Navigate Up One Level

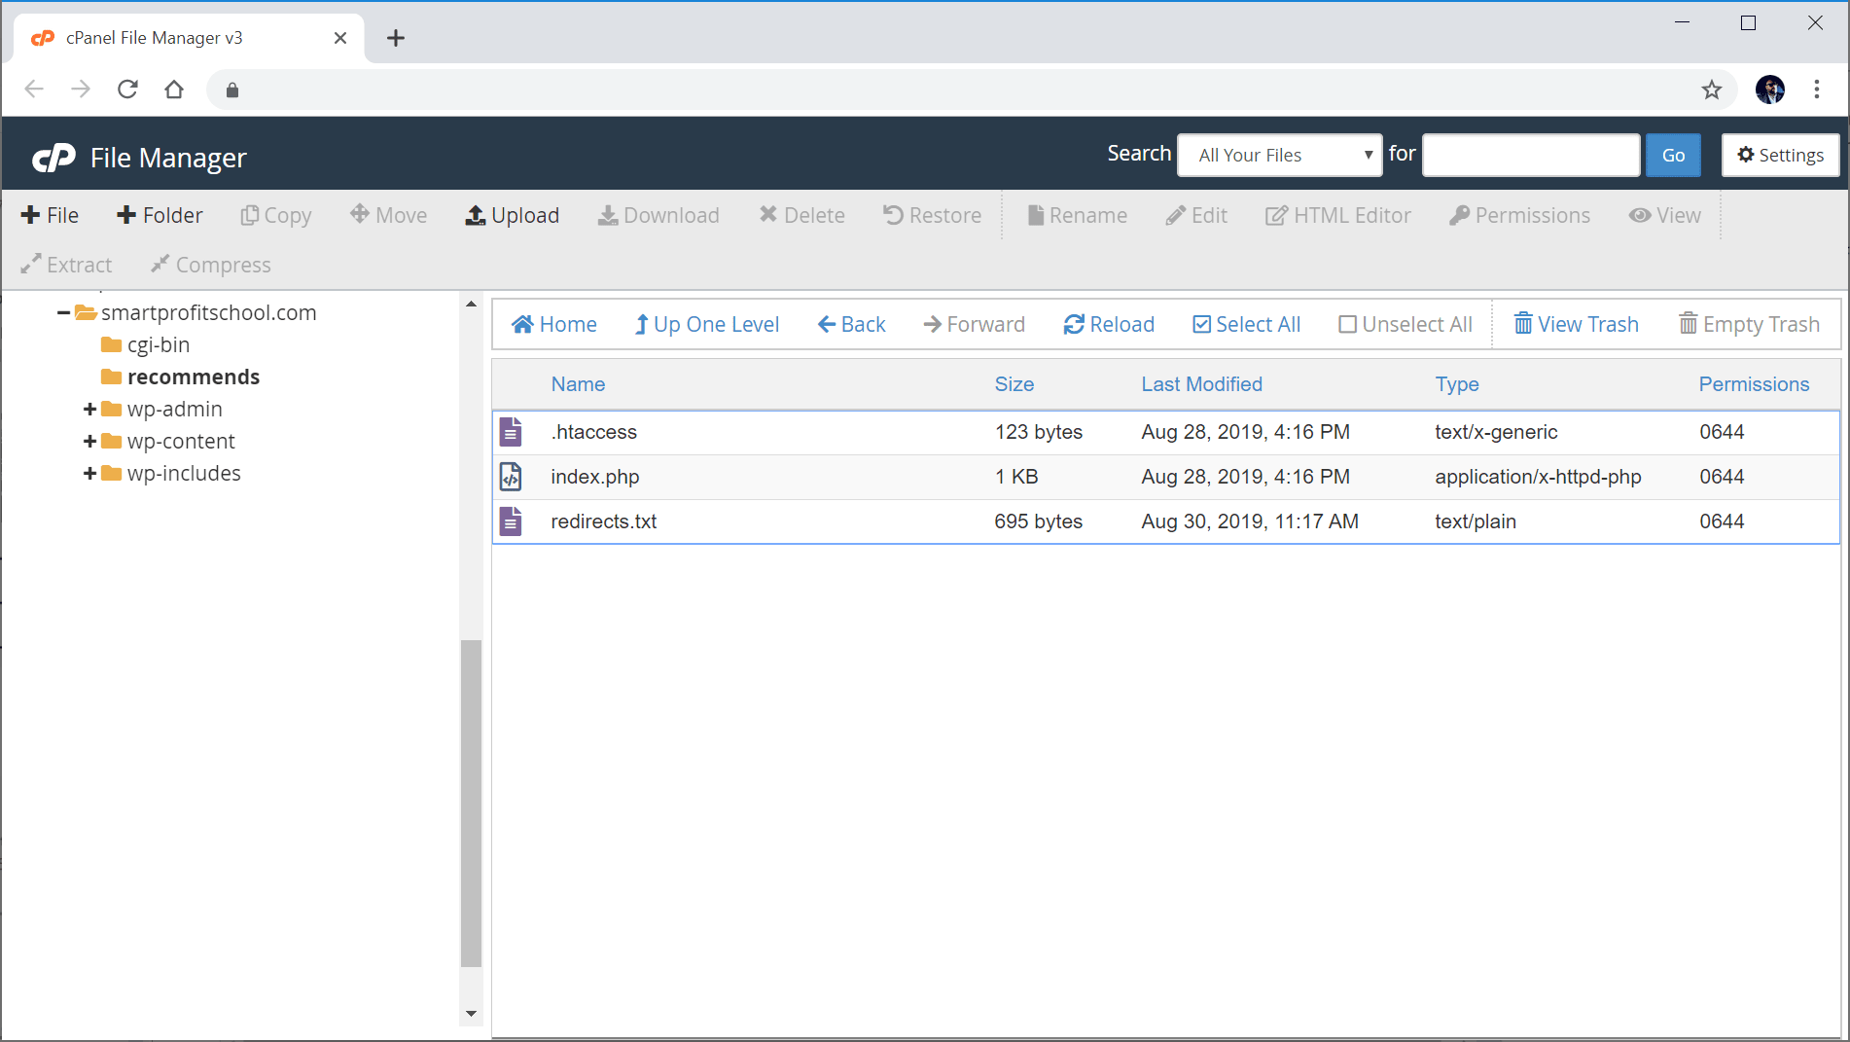pyautogui.click(x=707, y=324)
